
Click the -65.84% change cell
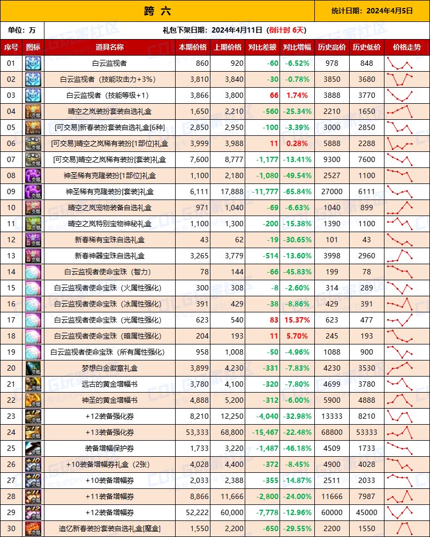click(297, 192)
